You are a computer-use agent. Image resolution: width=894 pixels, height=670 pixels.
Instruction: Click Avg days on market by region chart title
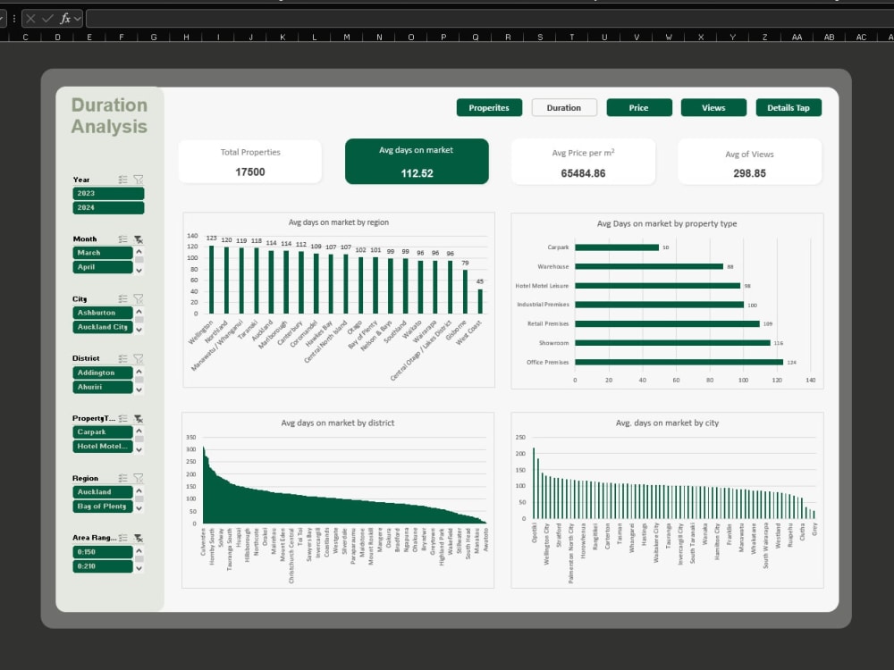(x=339, y=222)
